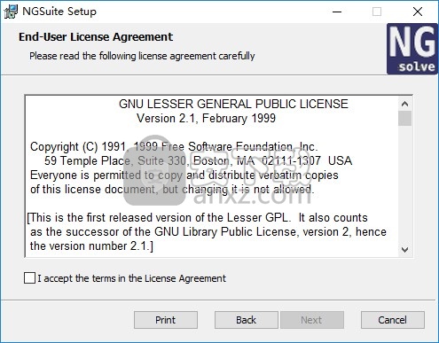Click the disabled maximize window button
This screenshot has height=343, width=439.
pos(377,12)
